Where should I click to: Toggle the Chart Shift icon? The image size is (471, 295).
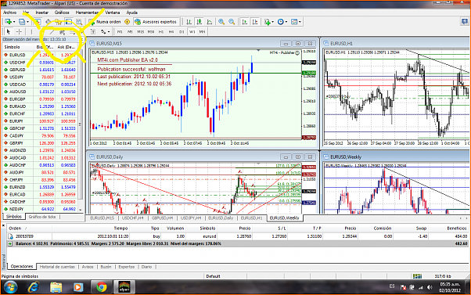pyautogui.click(x=255, y=22)
